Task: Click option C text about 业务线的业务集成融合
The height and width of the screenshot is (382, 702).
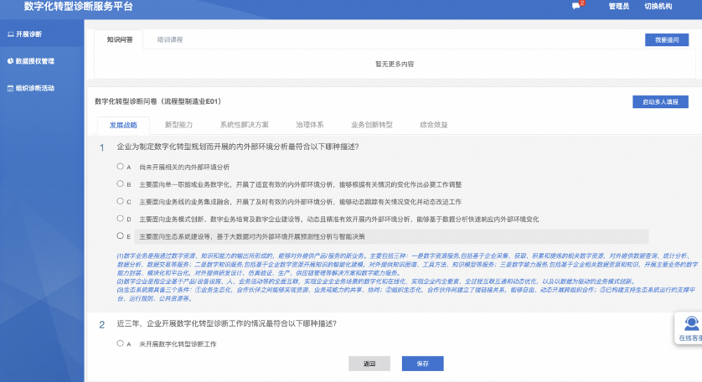Action: [x=301, y=202]
